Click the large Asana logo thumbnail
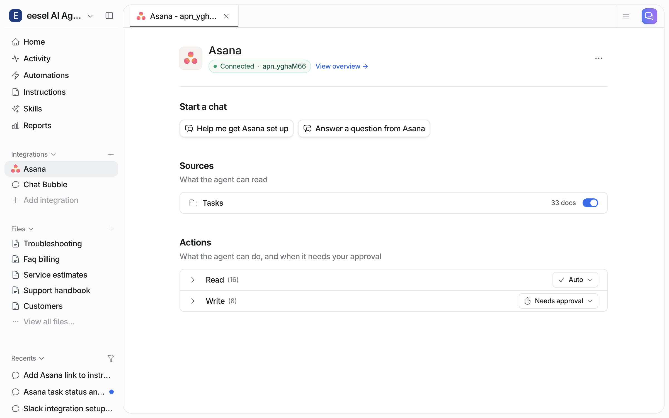 point(191,58)
